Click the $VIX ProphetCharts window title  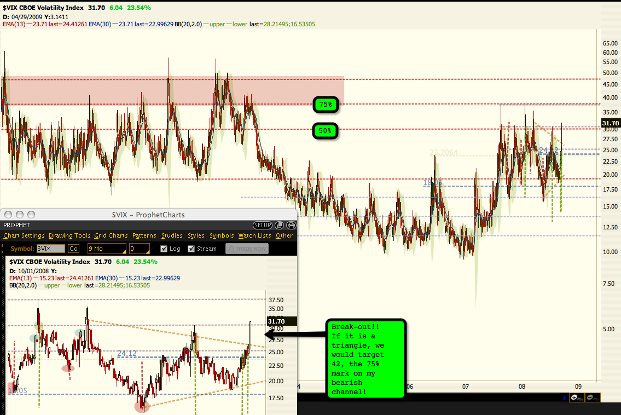[148, 215]
